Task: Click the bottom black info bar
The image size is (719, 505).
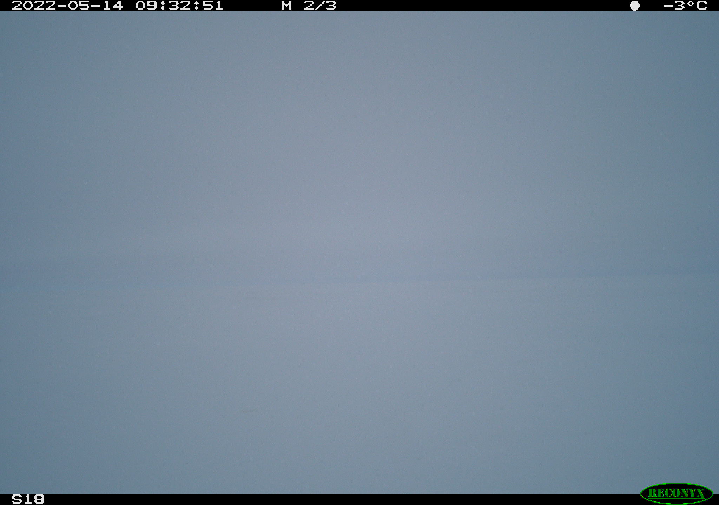Action: pos(359,499)
